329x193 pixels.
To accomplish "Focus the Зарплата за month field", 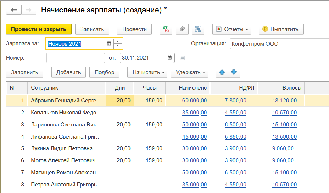I will click(76, 44).
